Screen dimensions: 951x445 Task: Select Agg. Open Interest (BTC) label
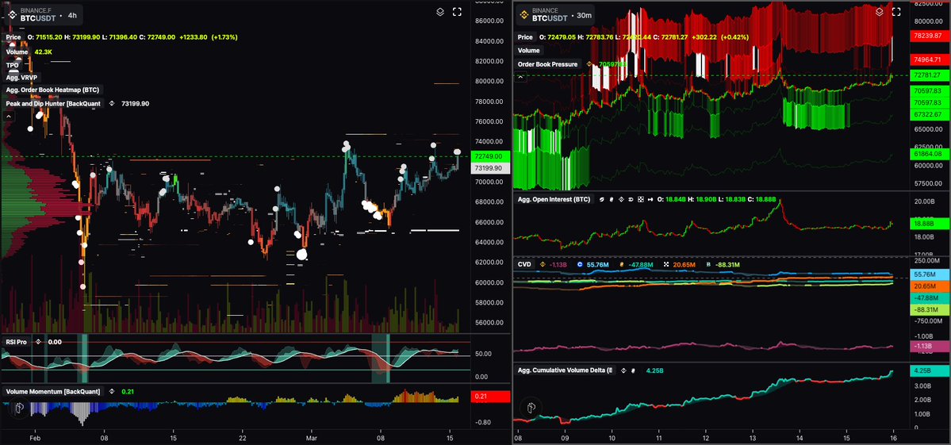coord(554,199)
